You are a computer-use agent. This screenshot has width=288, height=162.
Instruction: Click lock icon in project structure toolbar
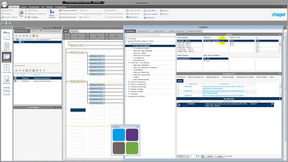point(37,36)
